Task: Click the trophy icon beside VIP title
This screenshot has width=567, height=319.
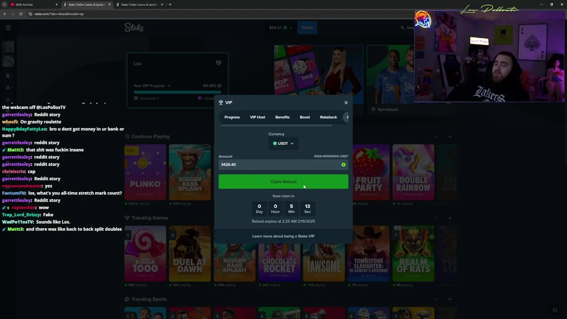Action: [x=221, y=103]
